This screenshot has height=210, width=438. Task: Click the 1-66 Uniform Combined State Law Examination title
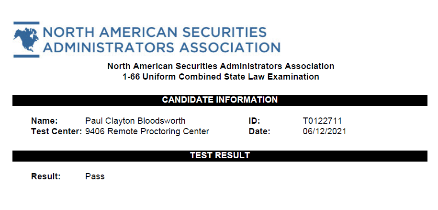tap(221, 77)
